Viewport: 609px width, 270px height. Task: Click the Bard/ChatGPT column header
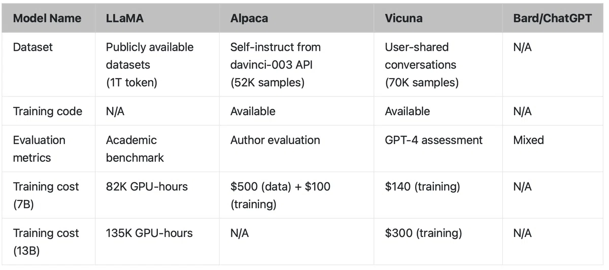pos(554,18)
